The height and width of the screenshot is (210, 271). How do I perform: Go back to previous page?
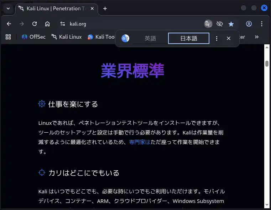9,24
